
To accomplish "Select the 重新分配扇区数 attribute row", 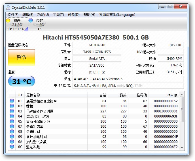I will pos(94,121).
